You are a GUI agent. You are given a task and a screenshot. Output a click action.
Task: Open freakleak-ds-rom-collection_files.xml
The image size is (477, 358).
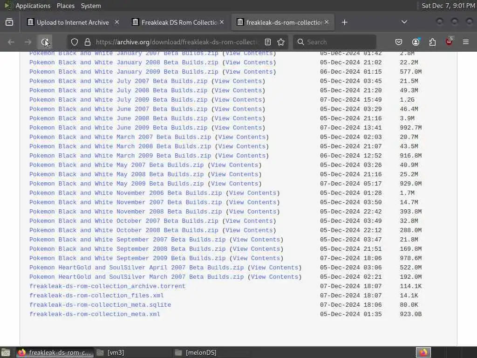[96, 296]
